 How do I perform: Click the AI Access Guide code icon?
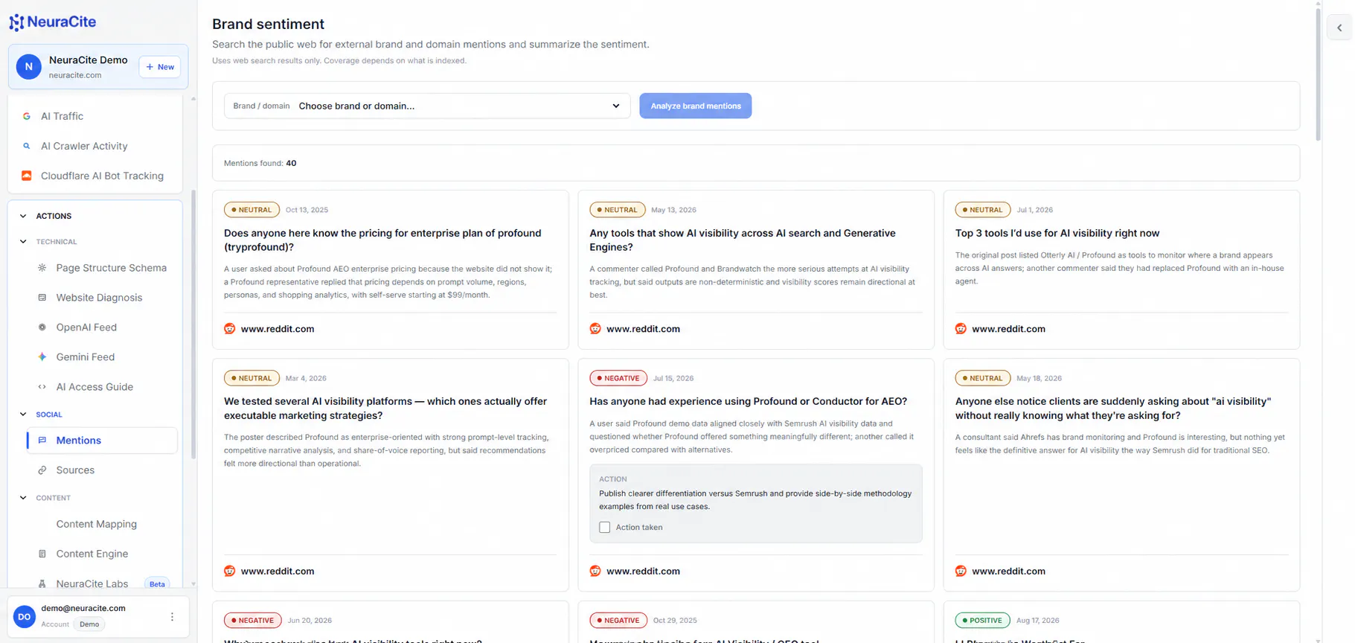[x=42, y=387]
